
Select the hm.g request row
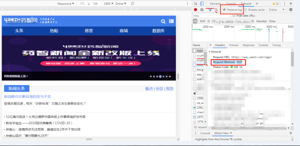(x=198, y=70)
